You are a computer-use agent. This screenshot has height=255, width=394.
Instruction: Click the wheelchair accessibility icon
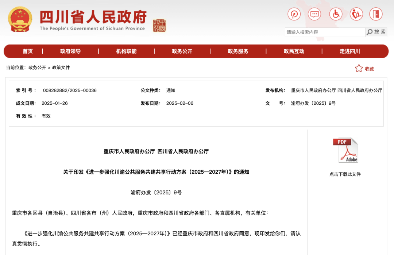336,14
